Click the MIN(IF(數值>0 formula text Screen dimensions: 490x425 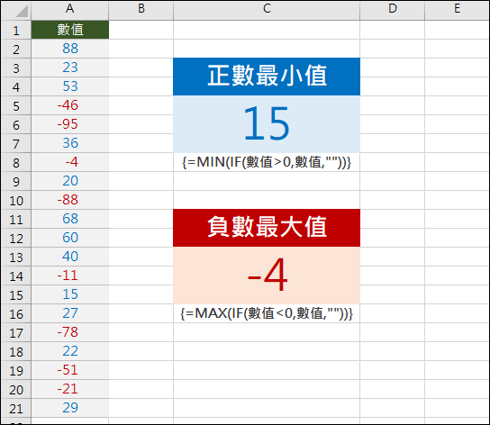pos(267,162)
